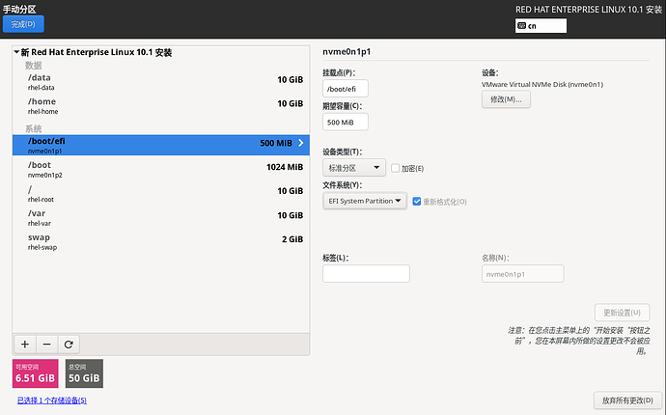
Task: Click the 放弃所有更改(D) button
Action: (627, 401)
